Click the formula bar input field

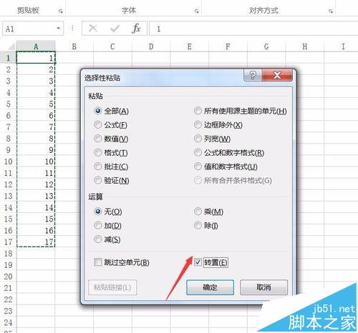253,29
